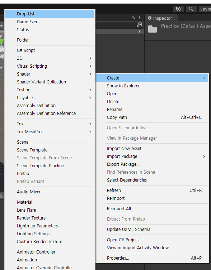
Task: Click View in Import Activity Window
Action: tap(152, 248)
